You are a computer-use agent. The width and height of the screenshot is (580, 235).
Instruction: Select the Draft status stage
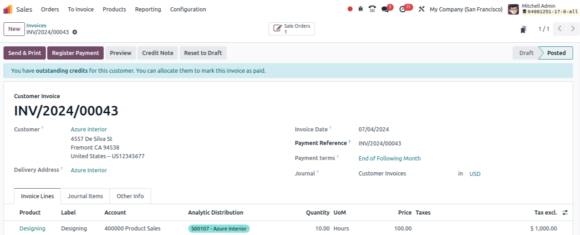[526, 53]
